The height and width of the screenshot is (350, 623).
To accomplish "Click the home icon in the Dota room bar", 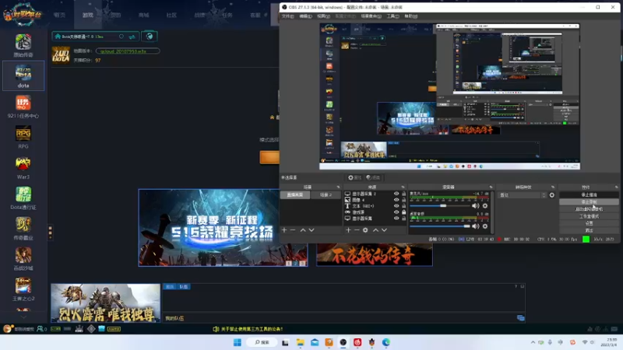I will 58,37.
